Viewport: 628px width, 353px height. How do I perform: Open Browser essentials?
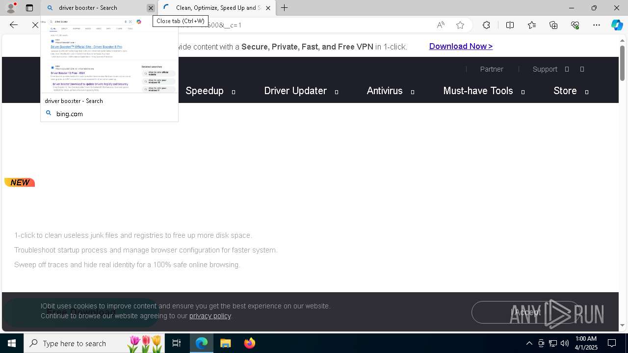[x=575, y=25]
